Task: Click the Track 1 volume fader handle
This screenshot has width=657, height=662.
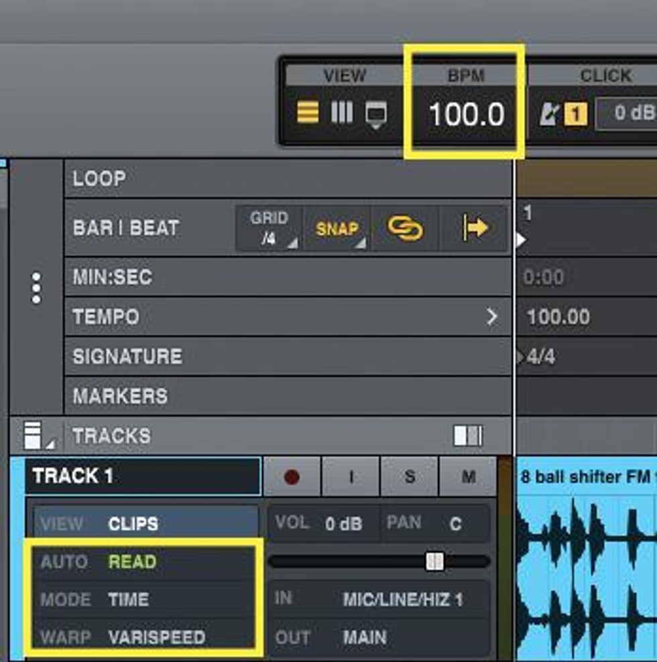Action: (x=434, y=561)
